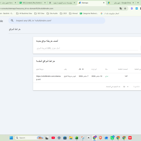Launch YouTube from the taskbar
Screen dimensions: 141x141
(x=53, y=138)
